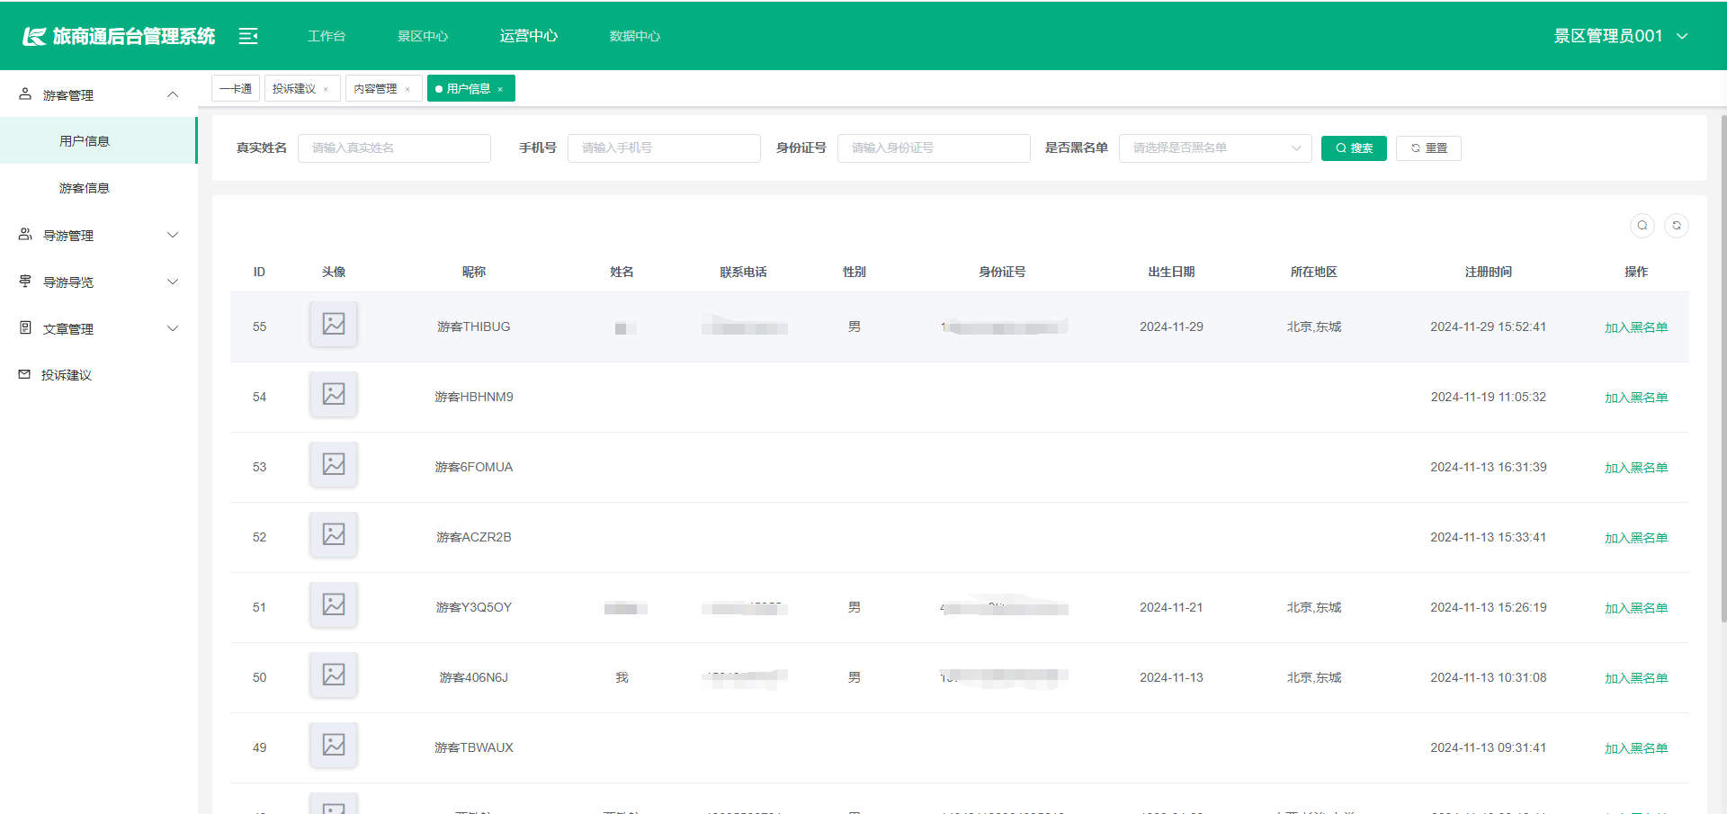The height and width of the screenshot is (814, 1727).
Task: Select 用户信息 in the sidebar
Action: tap(99, 141)
